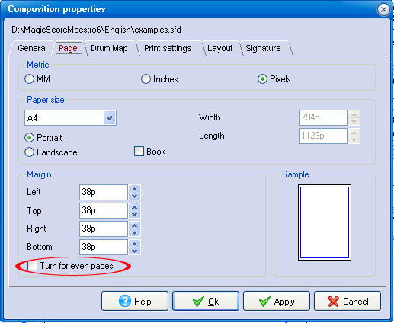This screenshot has height=323, width=394.
Task: Select the Landscape orientation
Action: [29, 152]
